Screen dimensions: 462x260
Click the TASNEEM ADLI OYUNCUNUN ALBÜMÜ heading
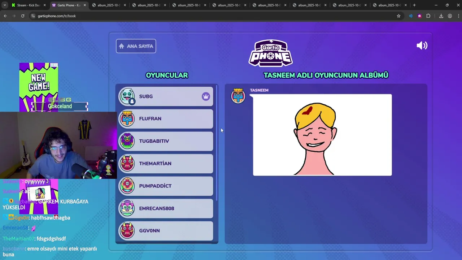(x=326, y=75)
